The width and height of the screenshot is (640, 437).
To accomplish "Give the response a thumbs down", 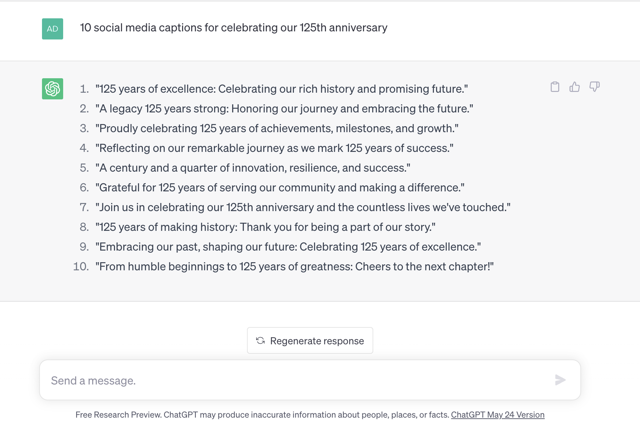I will [x=594, y=87].
